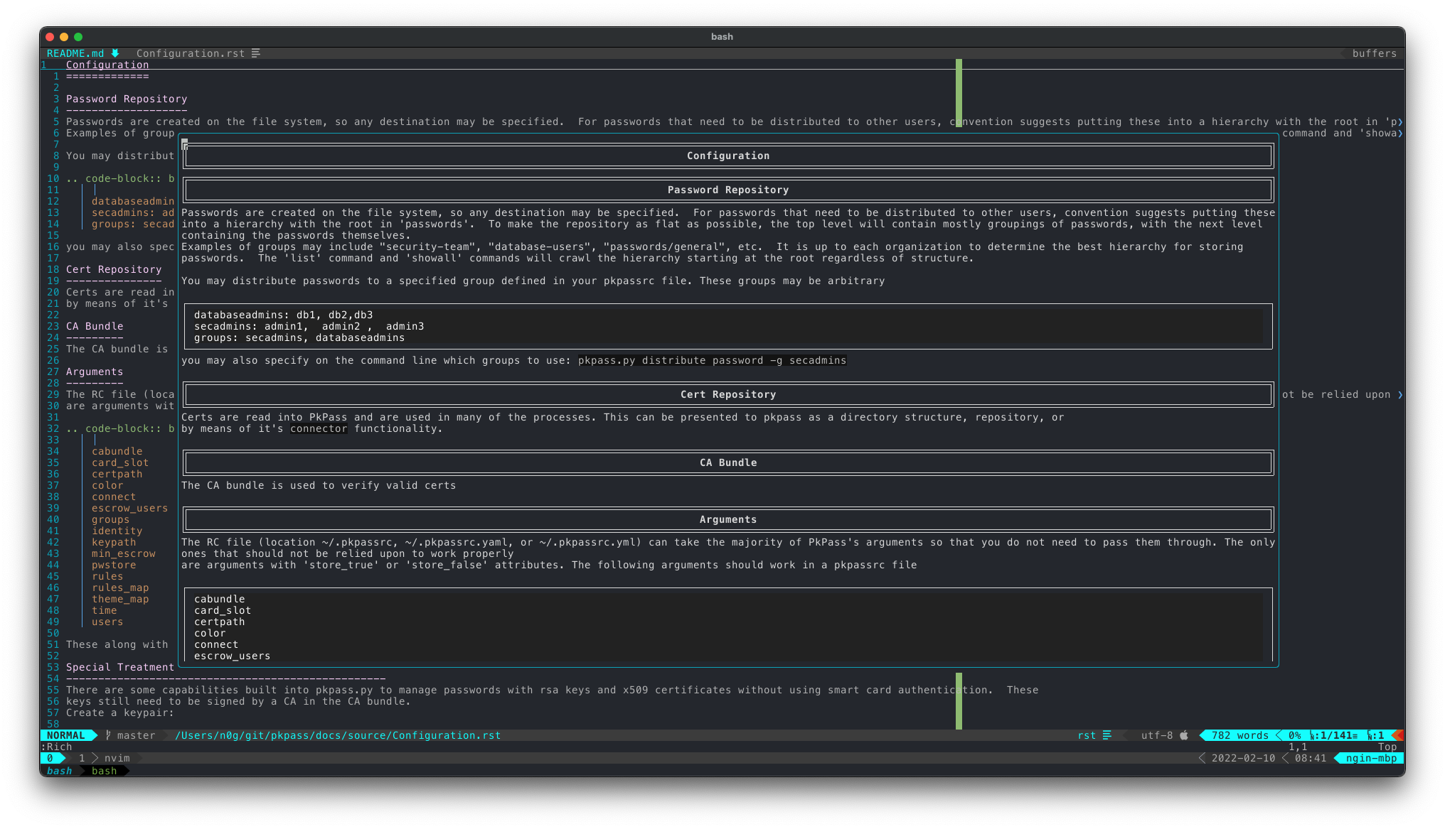Screen dimensions: 1445x829
Task: Click the tmux window index 0 badge
Action: pos(50,758)
